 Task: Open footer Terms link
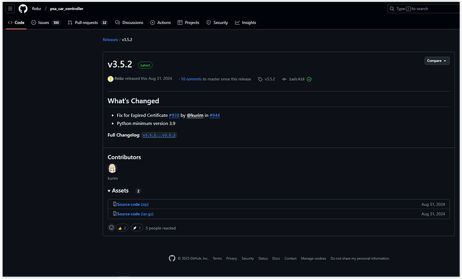click(217, 258)
